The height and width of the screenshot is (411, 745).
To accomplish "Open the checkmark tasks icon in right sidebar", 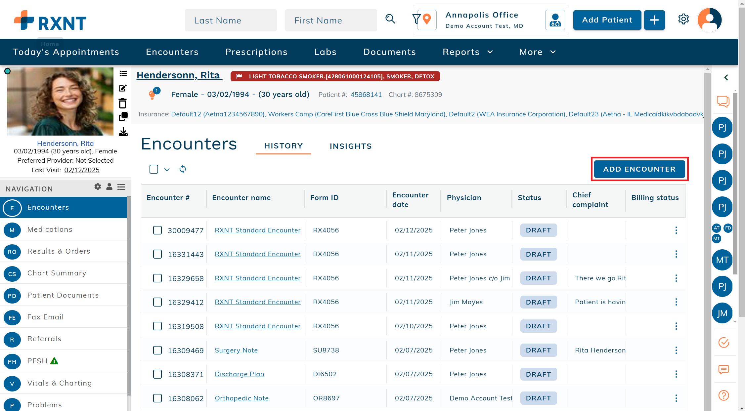I will (724, 343).
